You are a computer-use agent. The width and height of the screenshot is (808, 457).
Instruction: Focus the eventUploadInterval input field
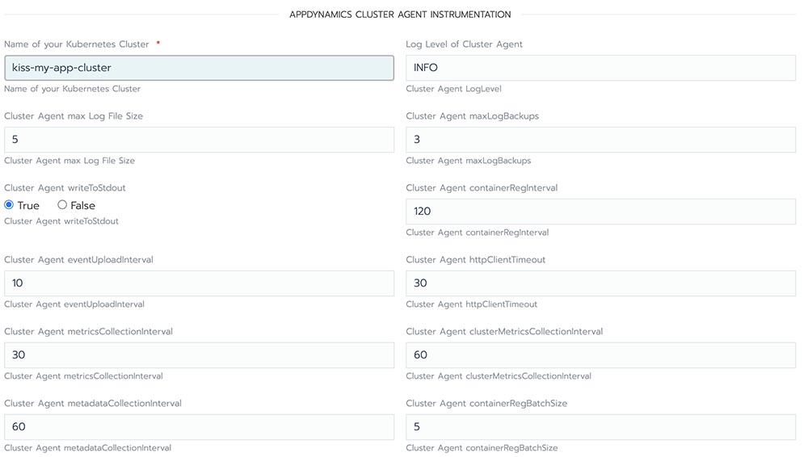[x=199, y=283]
